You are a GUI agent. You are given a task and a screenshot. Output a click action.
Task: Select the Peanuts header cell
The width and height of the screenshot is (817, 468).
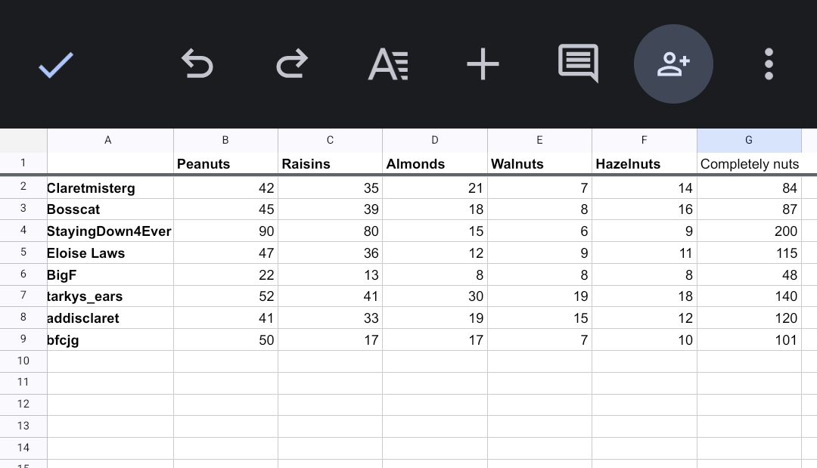tap(225, 164)
